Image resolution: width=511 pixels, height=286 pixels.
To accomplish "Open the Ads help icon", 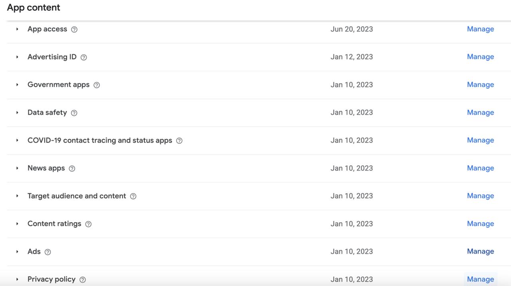I will 48,252.
